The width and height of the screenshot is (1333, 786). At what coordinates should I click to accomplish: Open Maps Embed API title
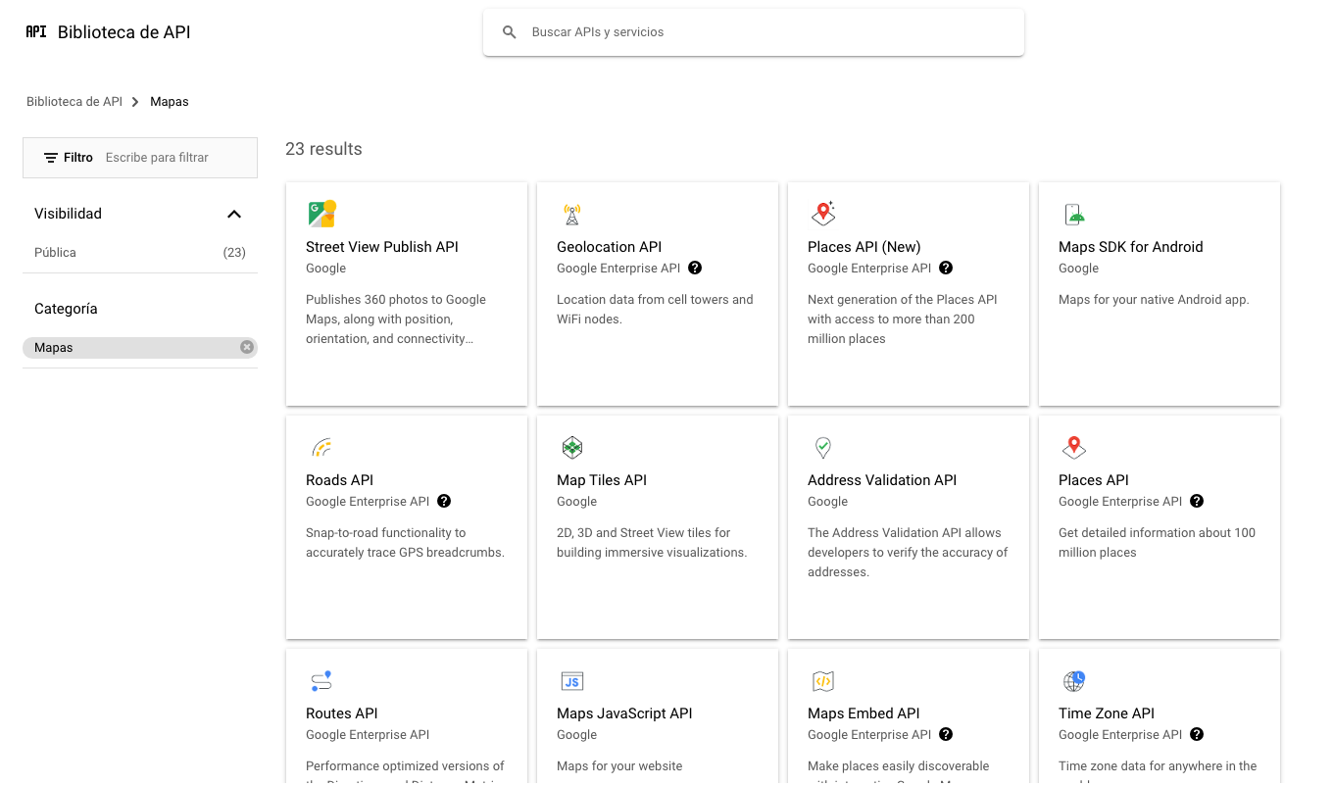(864, 713)
